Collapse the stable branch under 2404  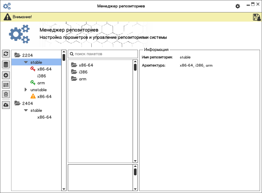[x=26, y=110]
